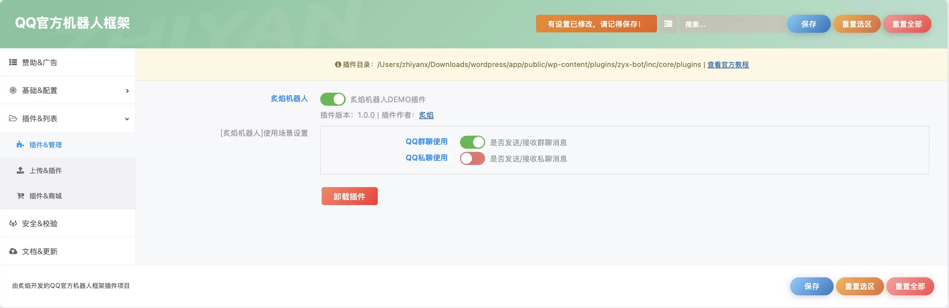Focus the 搜索 input field
Screen dimensions: 949x308
point(732,24)
